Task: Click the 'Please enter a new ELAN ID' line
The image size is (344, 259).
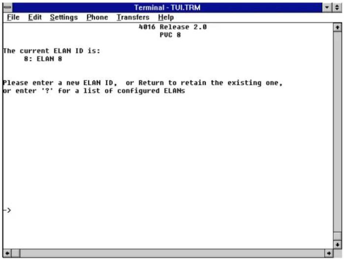Action: point(142,83)
